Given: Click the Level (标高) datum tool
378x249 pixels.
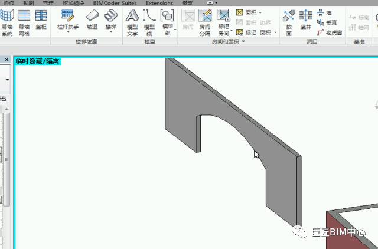Looking at the screenshot, I should 359,17.
